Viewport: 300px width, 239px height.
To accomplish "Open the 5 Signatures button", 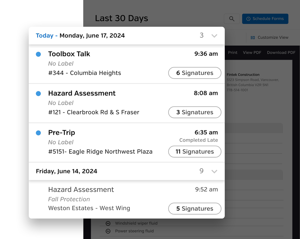I will pyautogui.click(x=195, y=209).
